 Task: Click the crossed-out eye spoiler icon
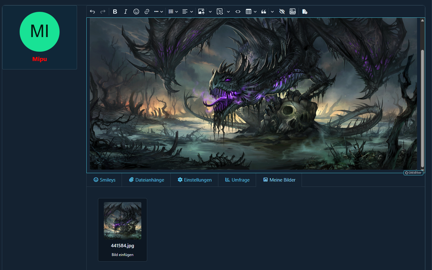[282, 12]
